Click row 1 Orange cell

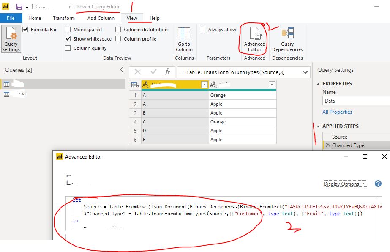[x=243, y=95]
